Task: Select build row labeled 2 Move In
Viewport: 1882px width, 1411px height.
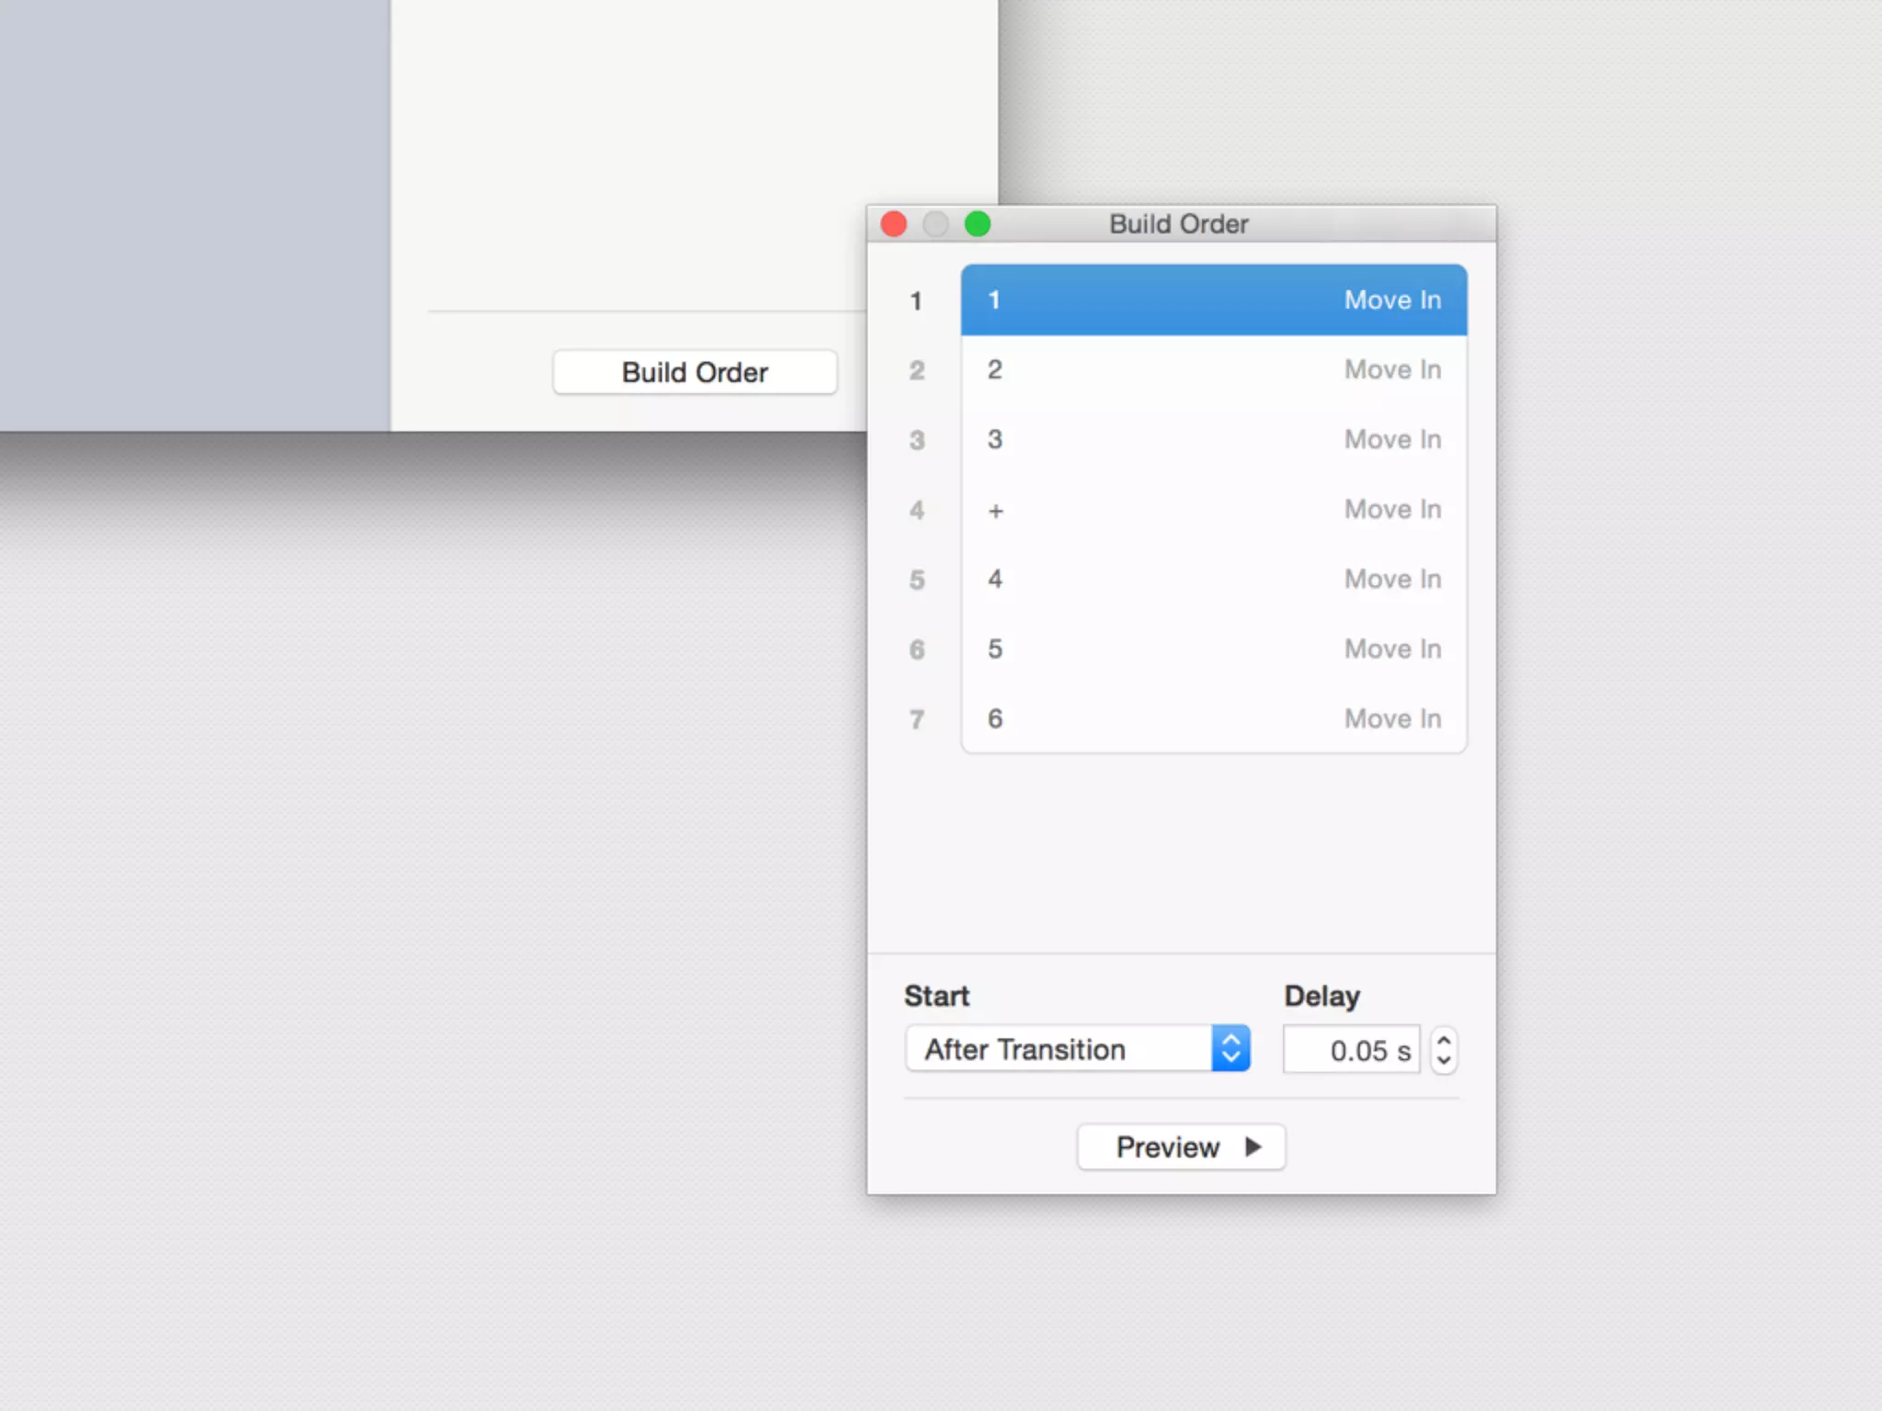Action: [1213, 369]
